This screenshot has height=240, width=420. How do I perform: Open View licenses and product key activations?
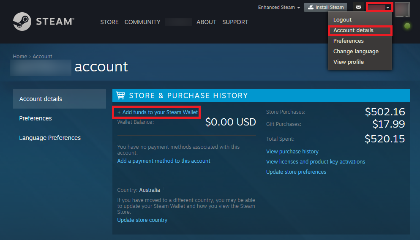(316, 162)
